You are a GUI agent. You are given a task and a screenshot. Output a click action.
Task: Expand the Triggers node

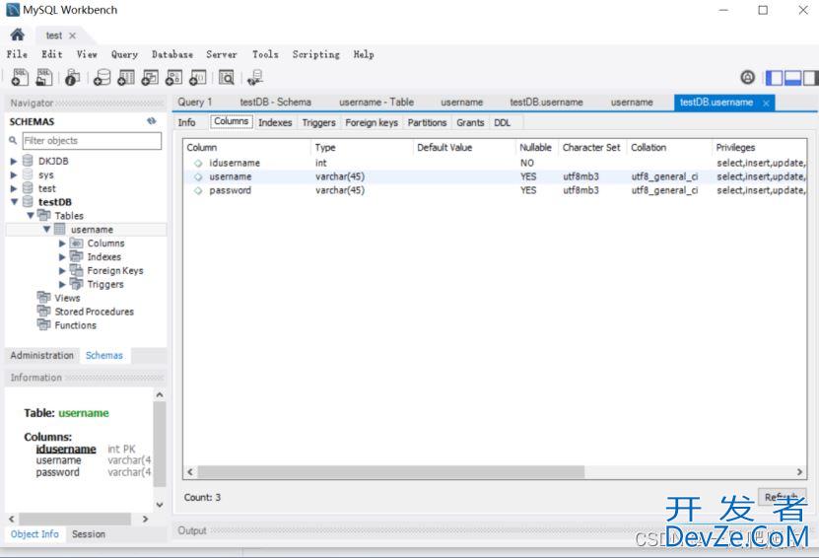pos(62,284)
